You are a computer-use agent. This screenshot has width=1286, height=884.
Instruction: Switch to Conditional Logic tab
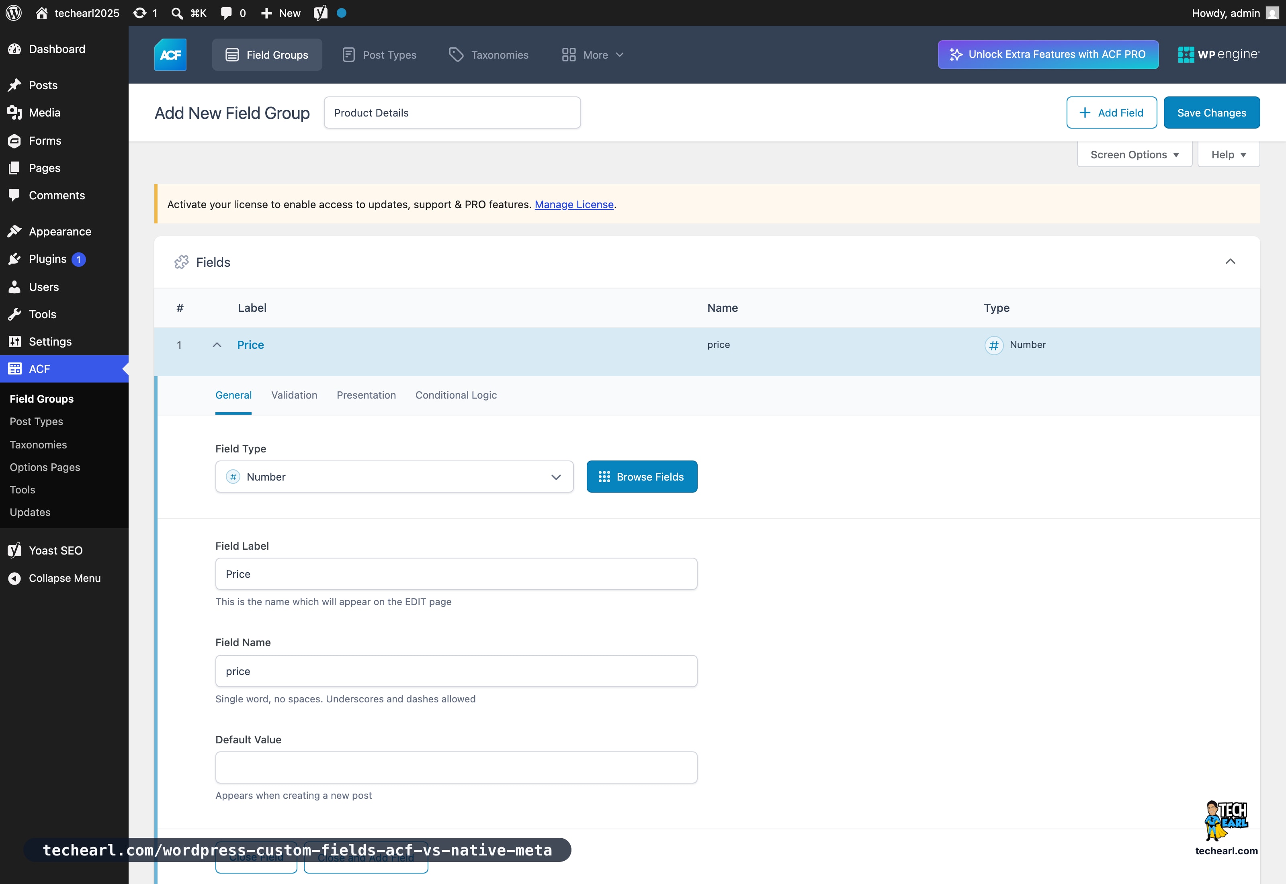coord(456,395)
